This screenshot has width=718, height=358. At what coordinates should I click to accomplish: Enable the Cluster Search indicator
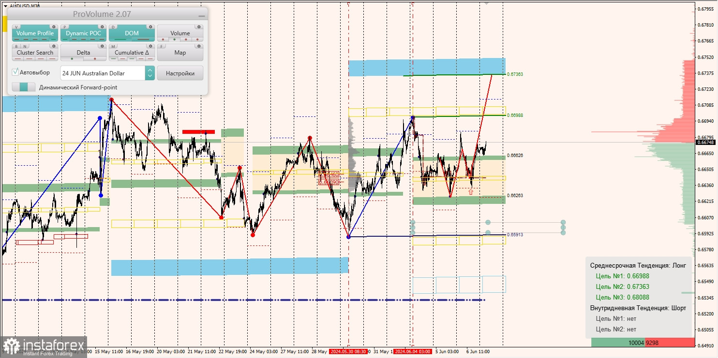35,53
